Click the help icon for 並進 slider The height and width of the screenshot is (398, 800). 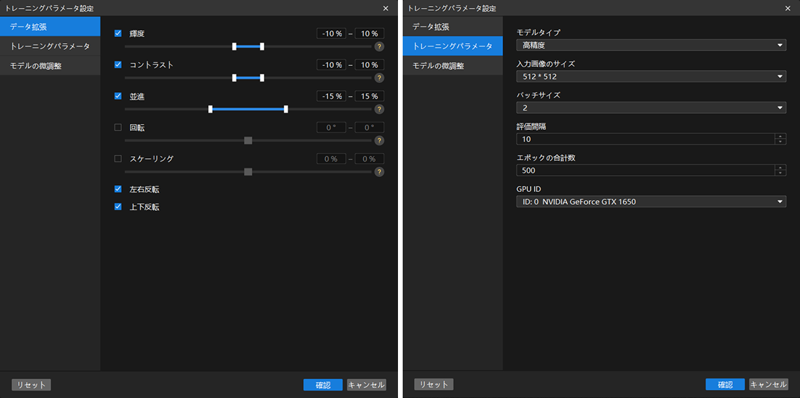click(379, 109)
